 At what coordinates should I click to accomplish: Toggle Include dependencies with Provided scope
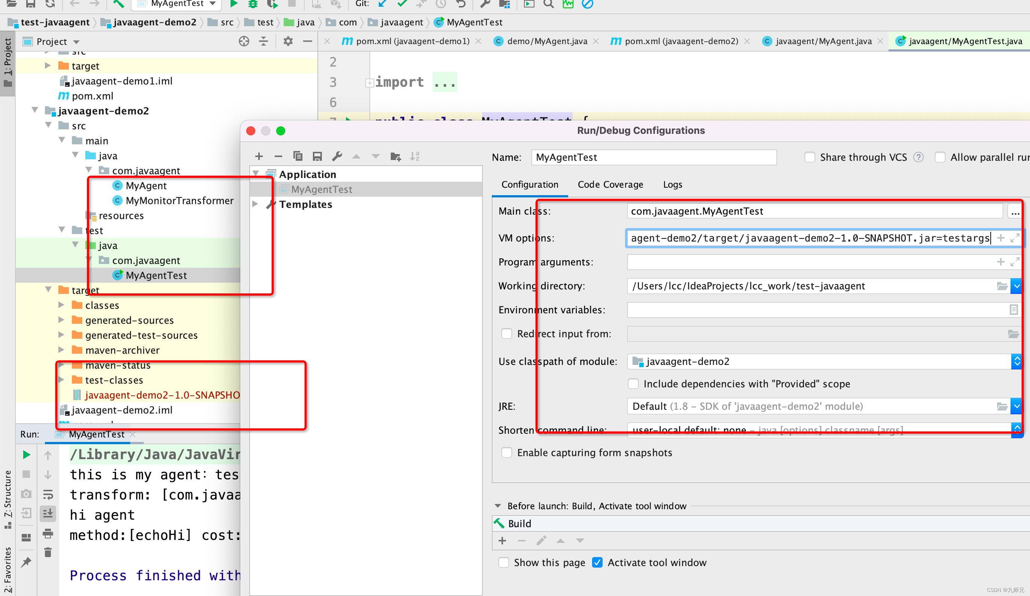click(633, 384)
